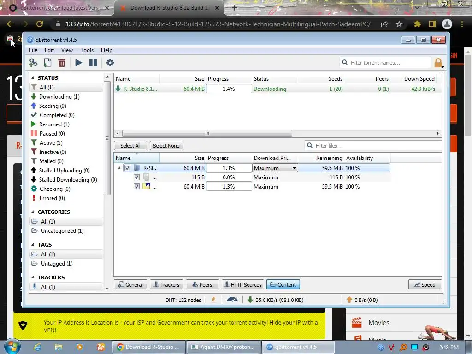Image resolution: width=472 pixels, height=354 pixels.
Task: Click the Speed graph button
Action: tap(425, 285)
